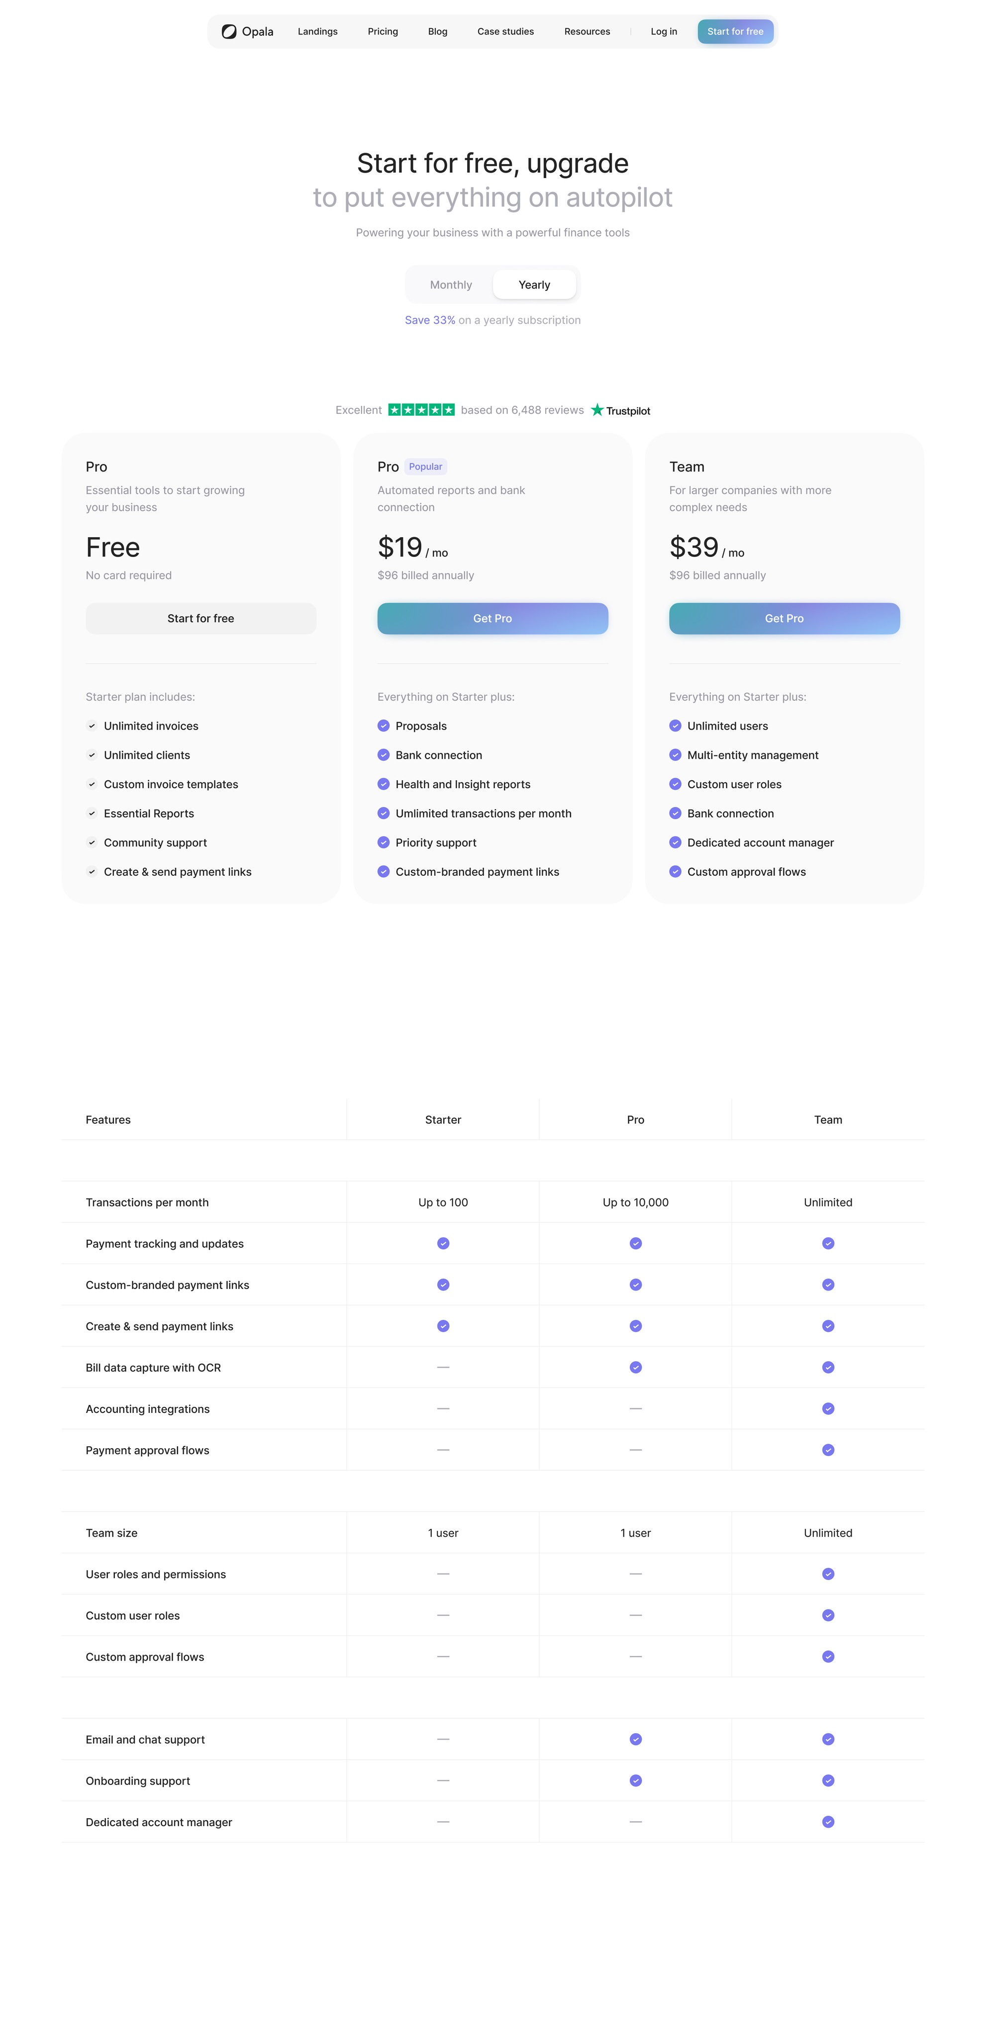Open the Landings nav menu
This screenshot has height=2037, width=986.
tap(317, 32)
